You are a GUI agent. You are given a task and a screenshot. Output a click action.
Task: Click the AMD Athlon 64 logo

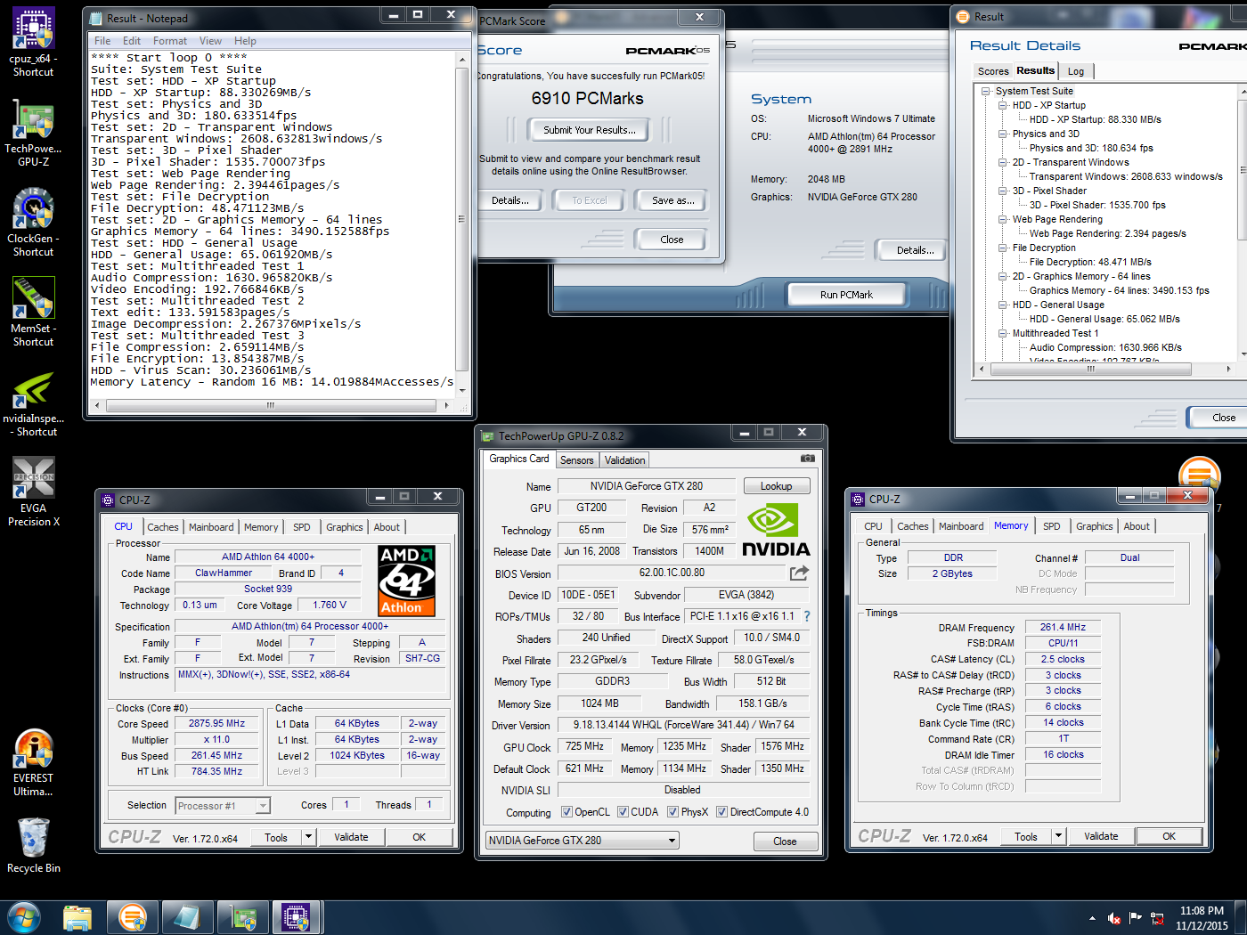point(407,581)
